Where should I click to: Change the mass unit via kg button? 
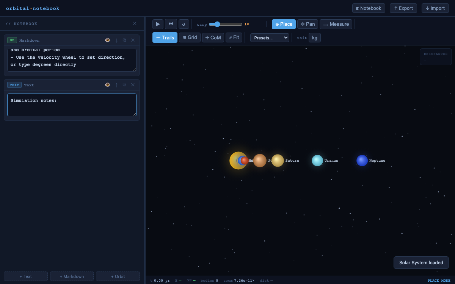coord(315,38)
